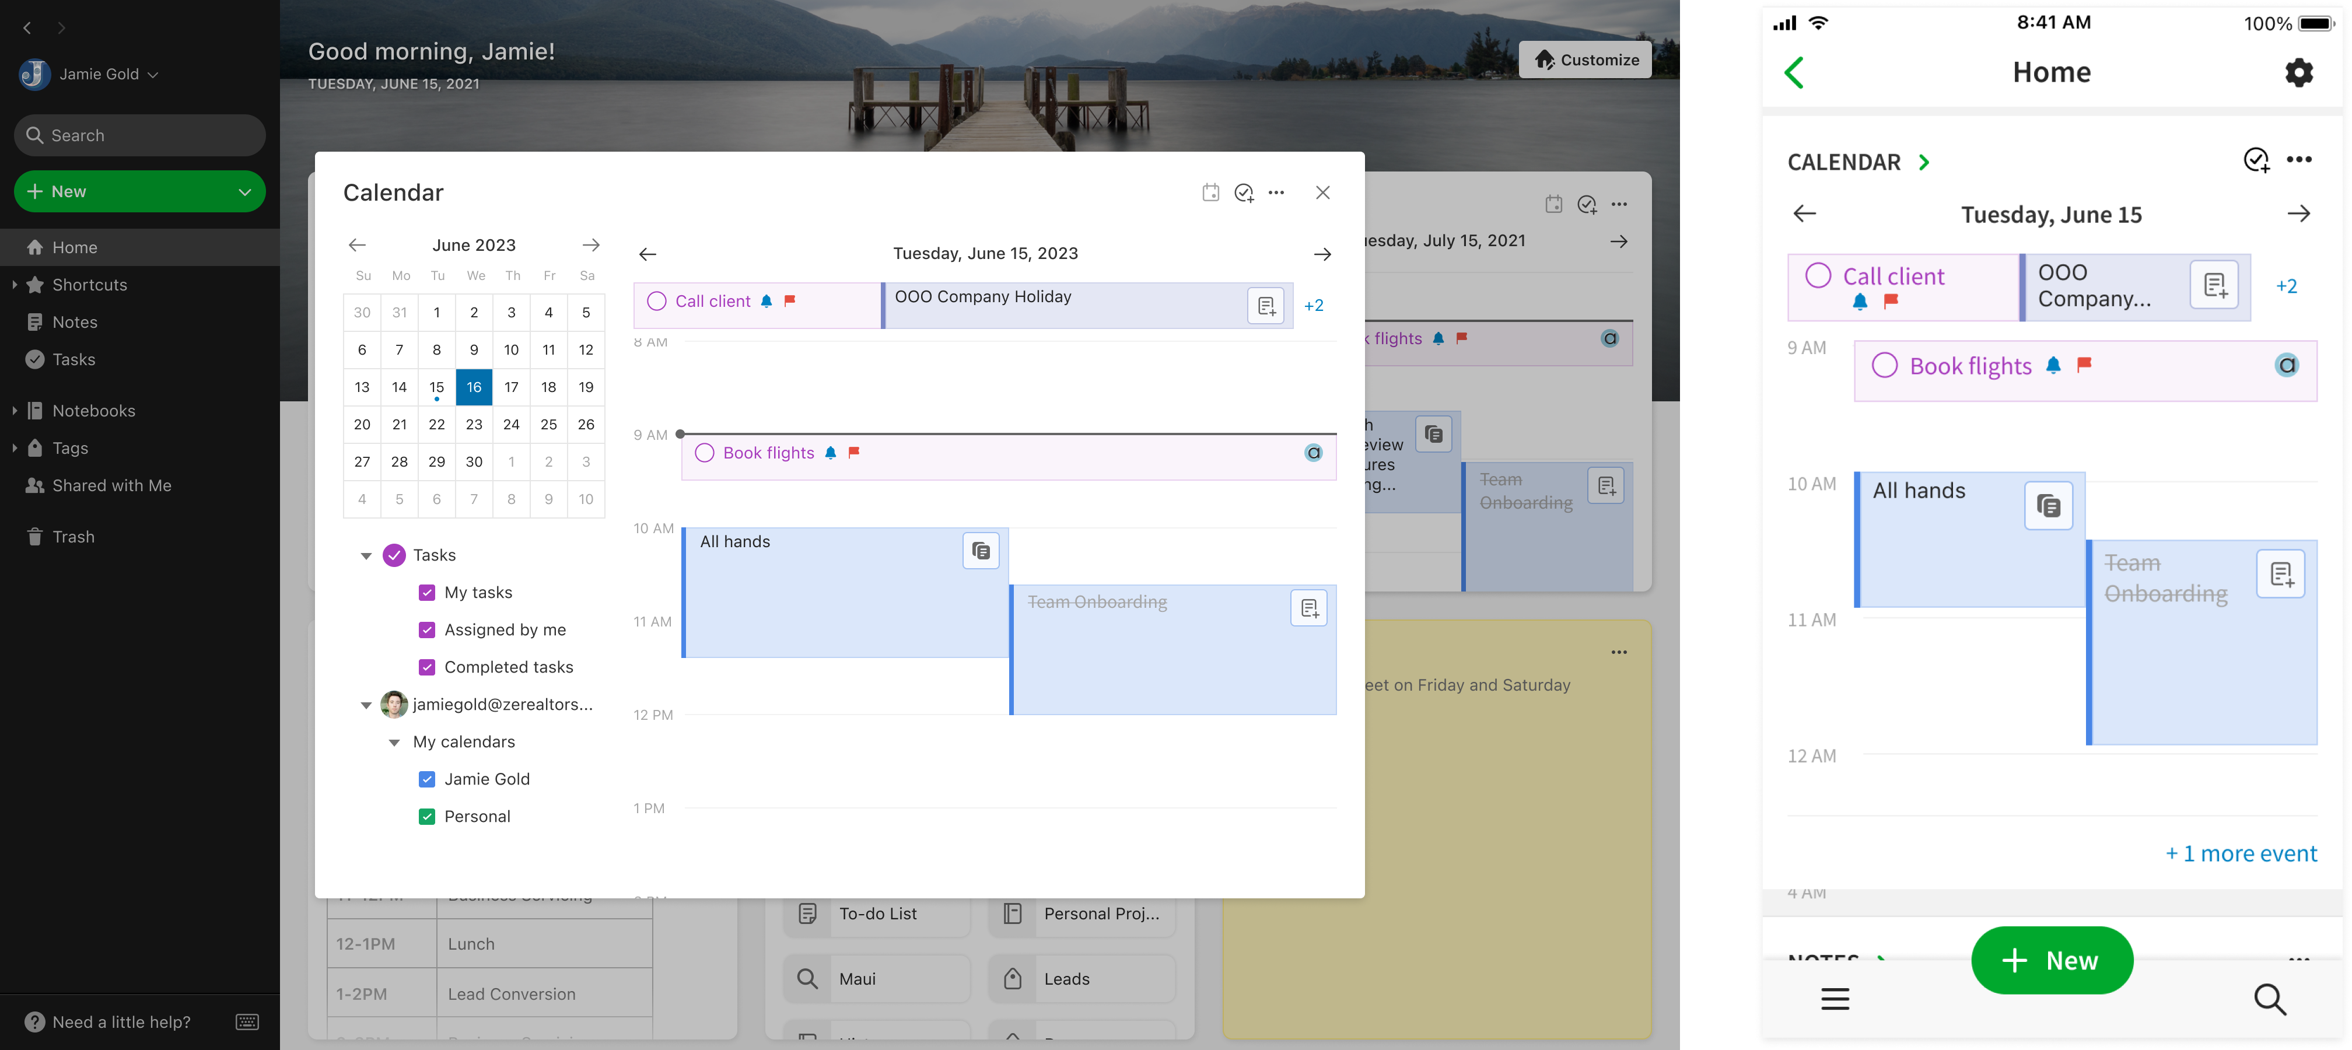Open New button dropdown arrow
The width and height of the screenshot is (2352, 1050).
coord(244,192)
